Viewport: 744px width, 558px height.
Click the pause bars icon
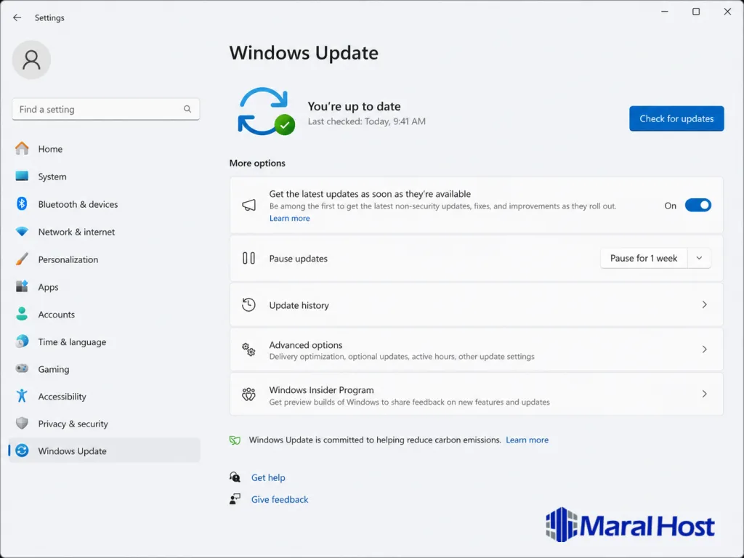click(x=248, y=258)
